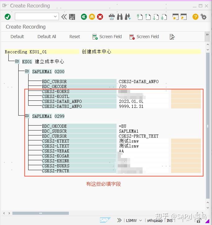Save the recording with the floppy disk icon
Viewport: 212px width, 225px height.
tap(72, 17)
